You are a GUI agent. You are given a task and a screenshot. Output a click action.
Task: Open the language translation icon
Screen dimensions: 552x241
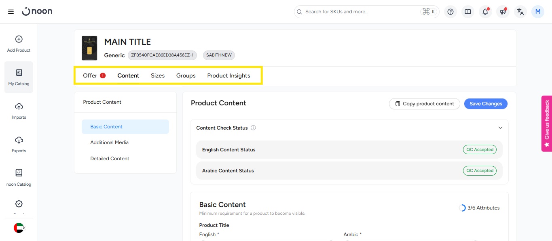pyautogui.click(x=520, y=12)
